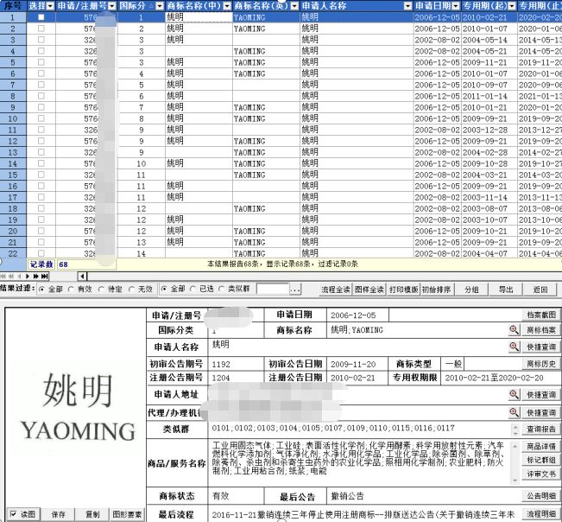This screenshot has width=562, height=522.
Task: Open the 申请/注册号 column filter dropdown
Action: [x=112, y=6]
